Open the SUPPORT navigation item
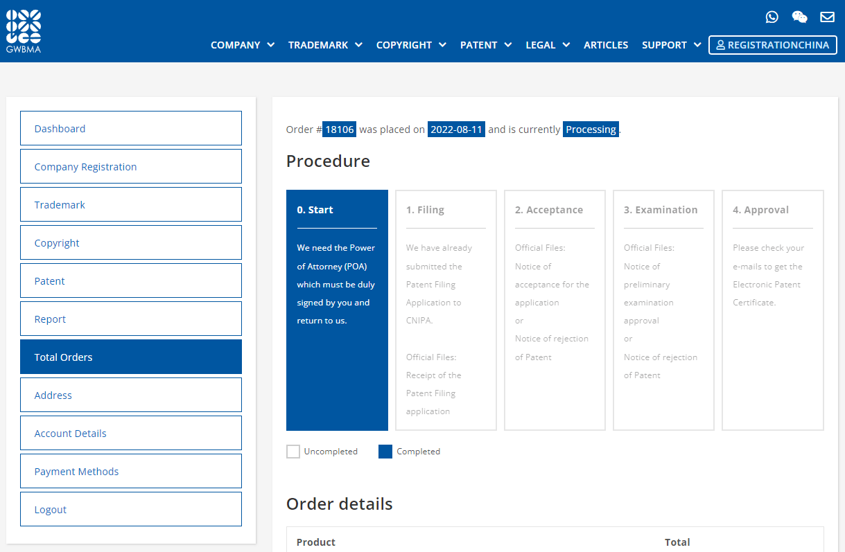This screenshot has height=552, width=845. coord(664,45)
